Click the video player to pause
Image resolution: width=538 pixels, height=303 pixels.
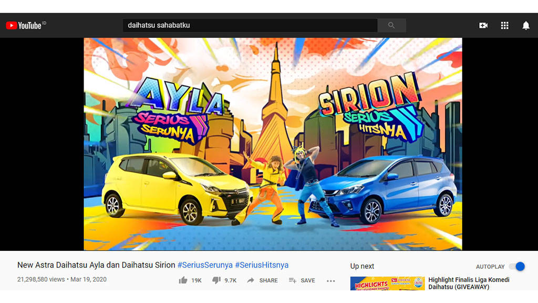coord(273,144)
